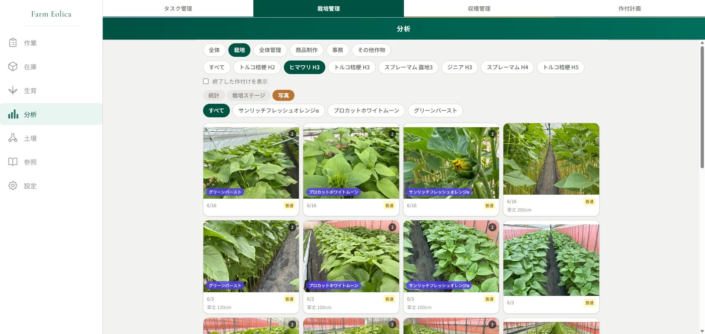This screenshot has width=705, height=334.
Task: Filter by グリーンバースト variety
Action: [435, 110]
